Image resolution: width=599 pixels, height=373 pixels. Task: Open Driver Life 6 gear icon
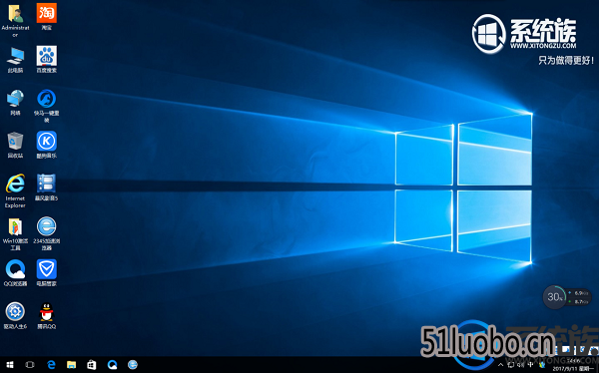point(15,315)
